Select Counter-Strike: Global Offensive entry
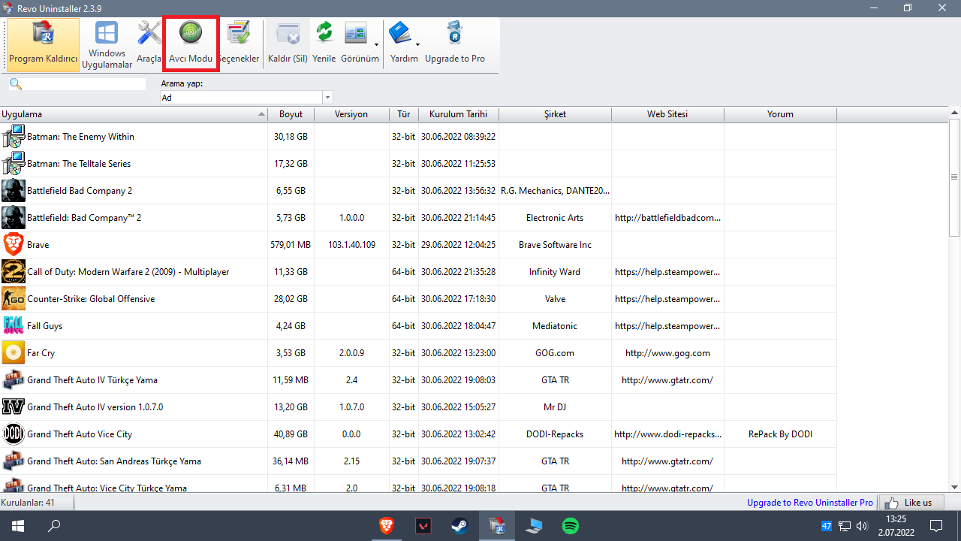 91,299
